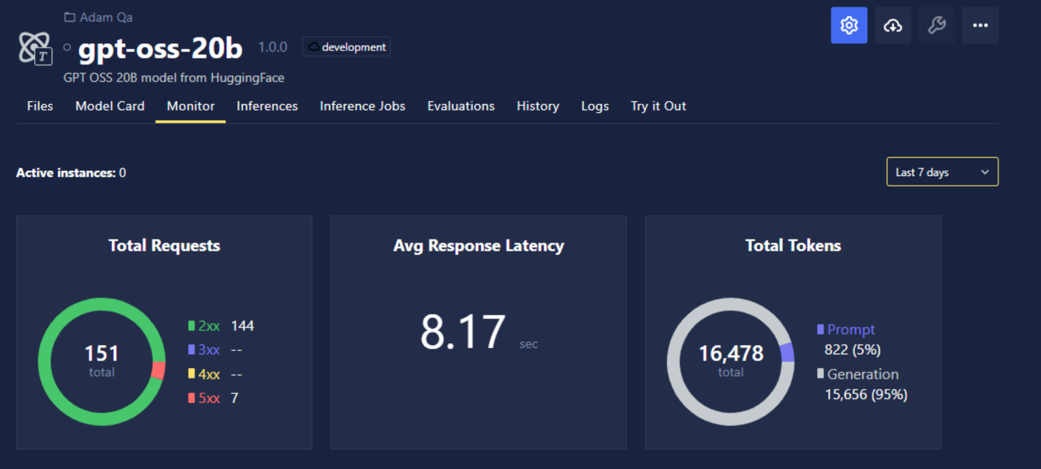Click the 8.17 latency value
1041x469 pixels.
463,332
